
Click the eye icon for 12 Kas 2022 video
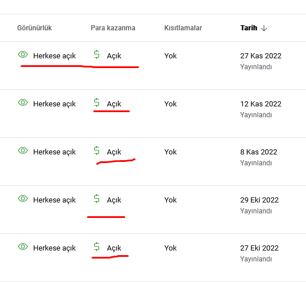coord(23,102)
